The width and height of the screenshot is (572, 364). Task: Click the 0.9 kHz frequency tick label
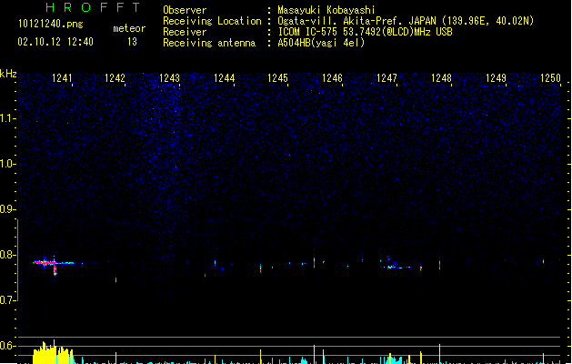tap(7, 209)
